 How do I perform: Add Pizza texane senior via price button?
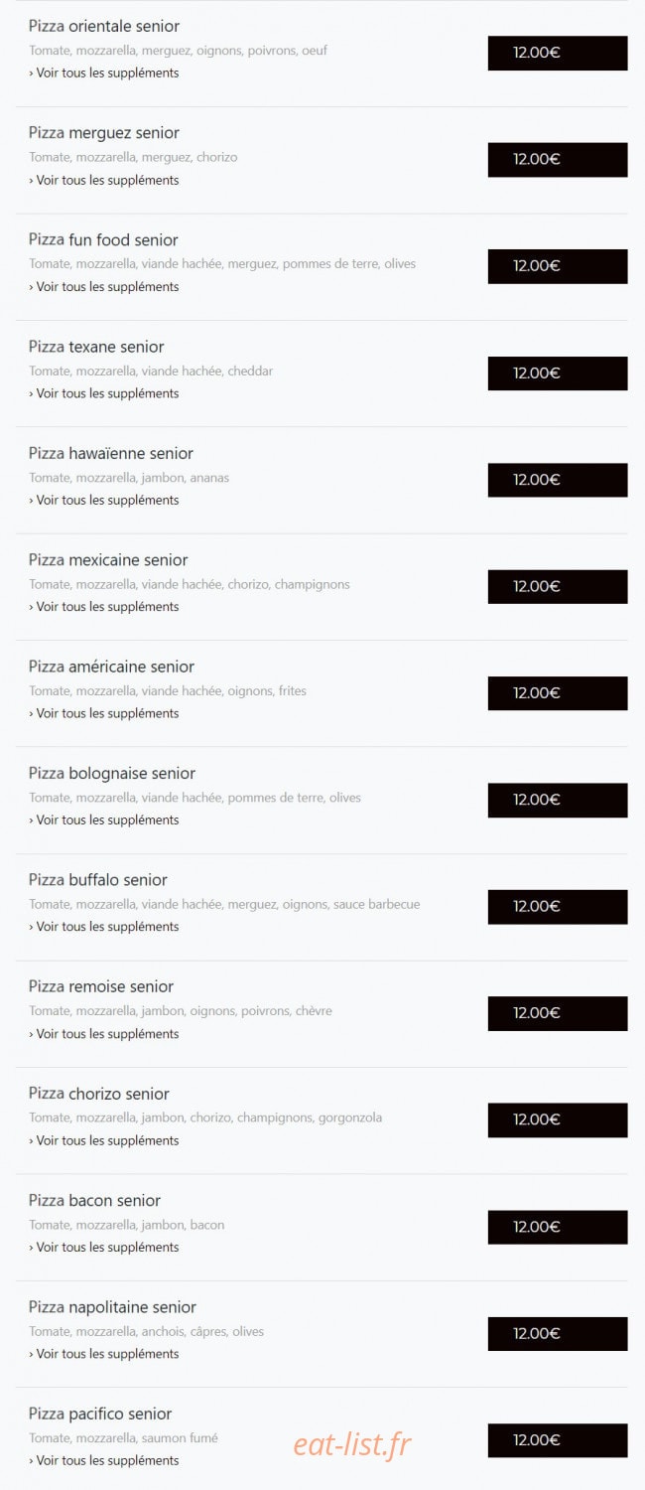pyautogui.click(x=557, y=373)
